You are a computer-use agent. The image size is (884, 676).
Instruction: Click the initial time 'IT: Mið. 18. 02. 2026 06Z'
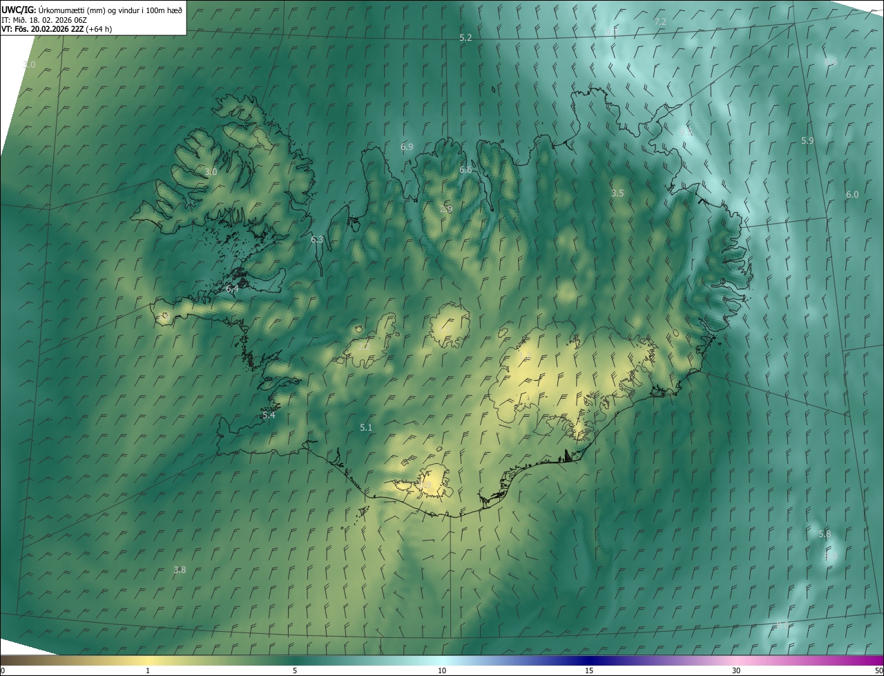click(44, 19)
